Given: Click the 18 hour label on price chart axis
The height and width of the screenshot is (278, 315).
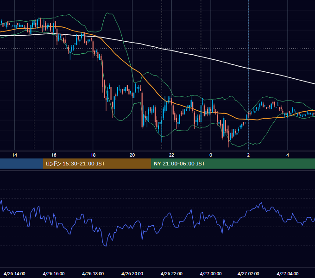Looking at the screenshot, I should tap(93, 155).
